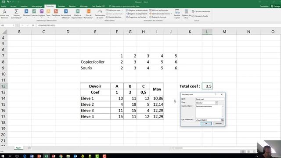Image resolution: width=281 pixels, height=158 pixels.
Task: Click OK in the Nouveau nom dialog
Action: click(206, 124)
